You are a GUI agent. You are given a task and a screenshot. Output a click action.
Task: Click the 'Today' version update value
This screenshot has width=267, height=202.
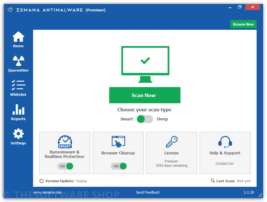pyautogui.click(x=81, y=181)
